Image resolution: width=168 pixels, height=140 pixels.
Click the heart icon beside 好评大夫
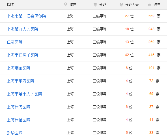click(121, 5)
